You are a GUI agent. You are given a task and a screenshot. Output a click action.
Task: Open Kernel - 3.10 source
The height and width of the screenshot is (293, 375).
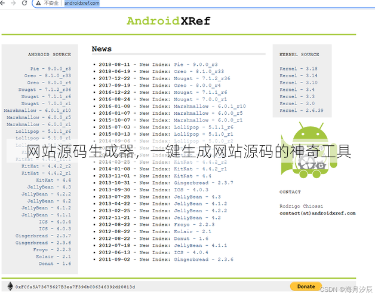click(299, 83)
